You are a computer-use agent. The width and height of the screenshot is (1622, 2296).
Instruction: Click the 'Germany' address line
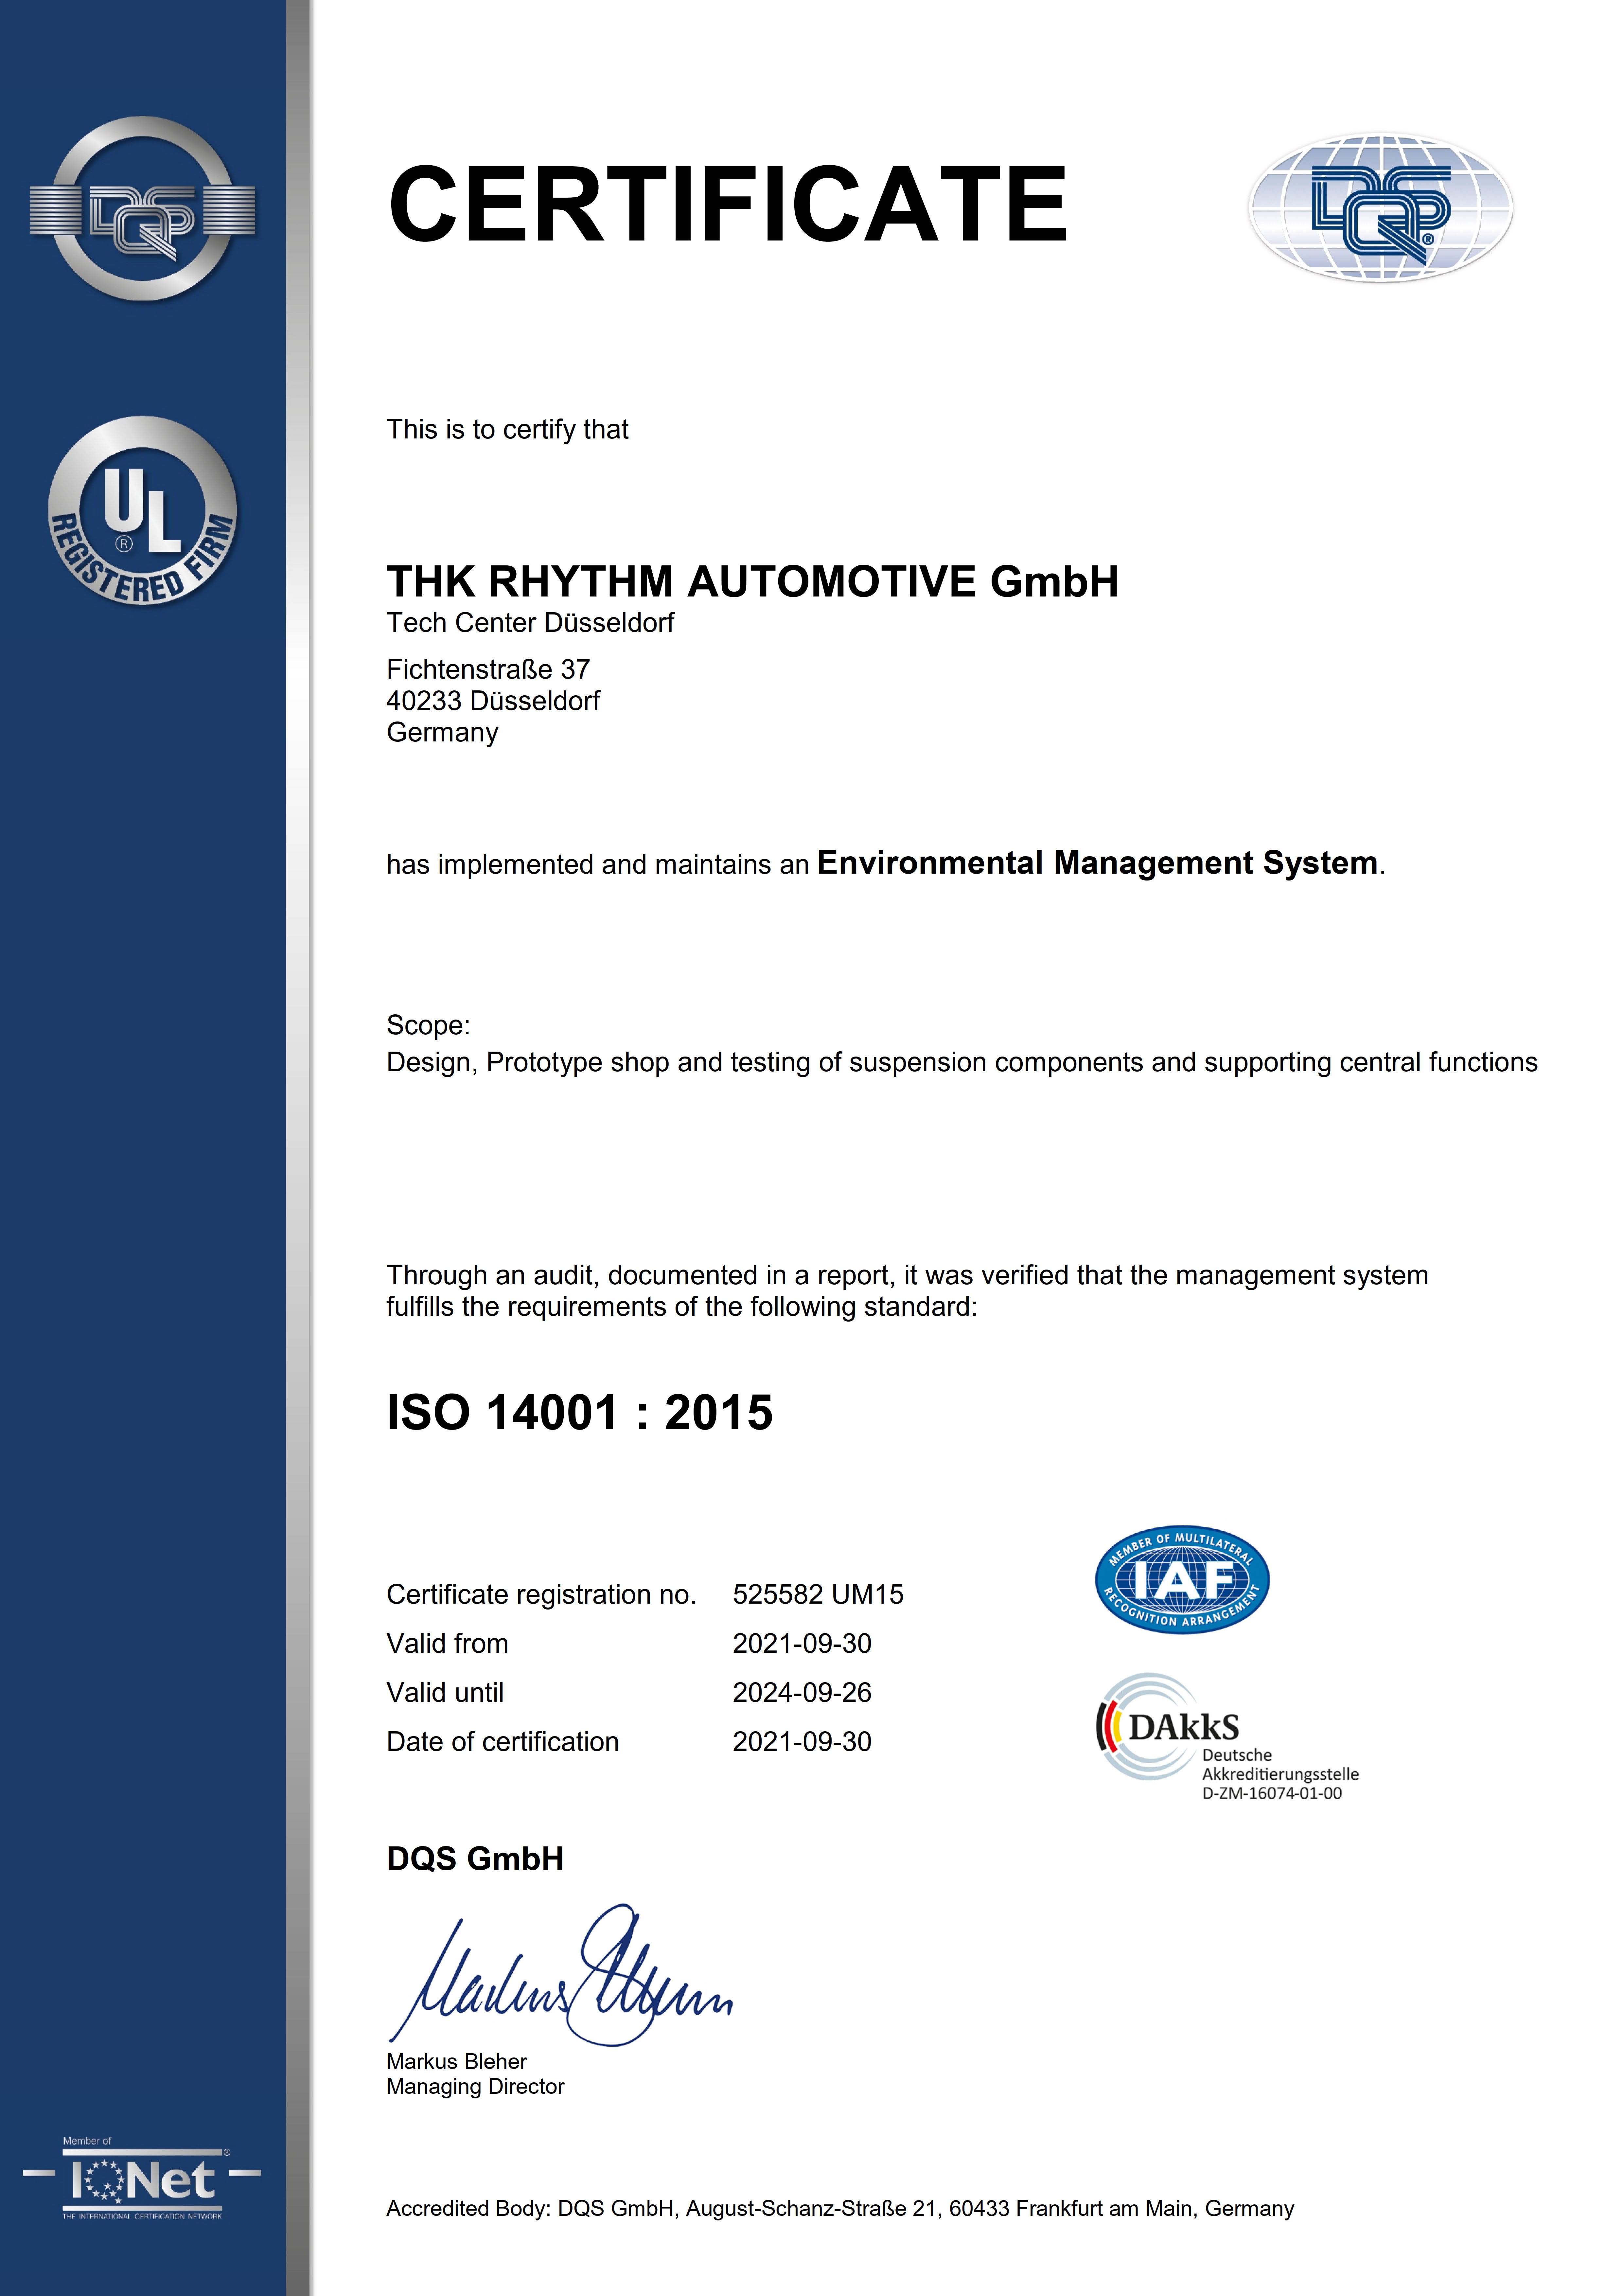tap(442, 733)
